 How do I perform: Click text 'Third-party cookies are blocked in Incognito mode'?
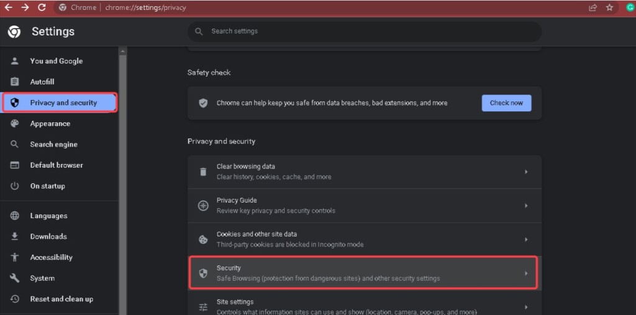[290, 245]
